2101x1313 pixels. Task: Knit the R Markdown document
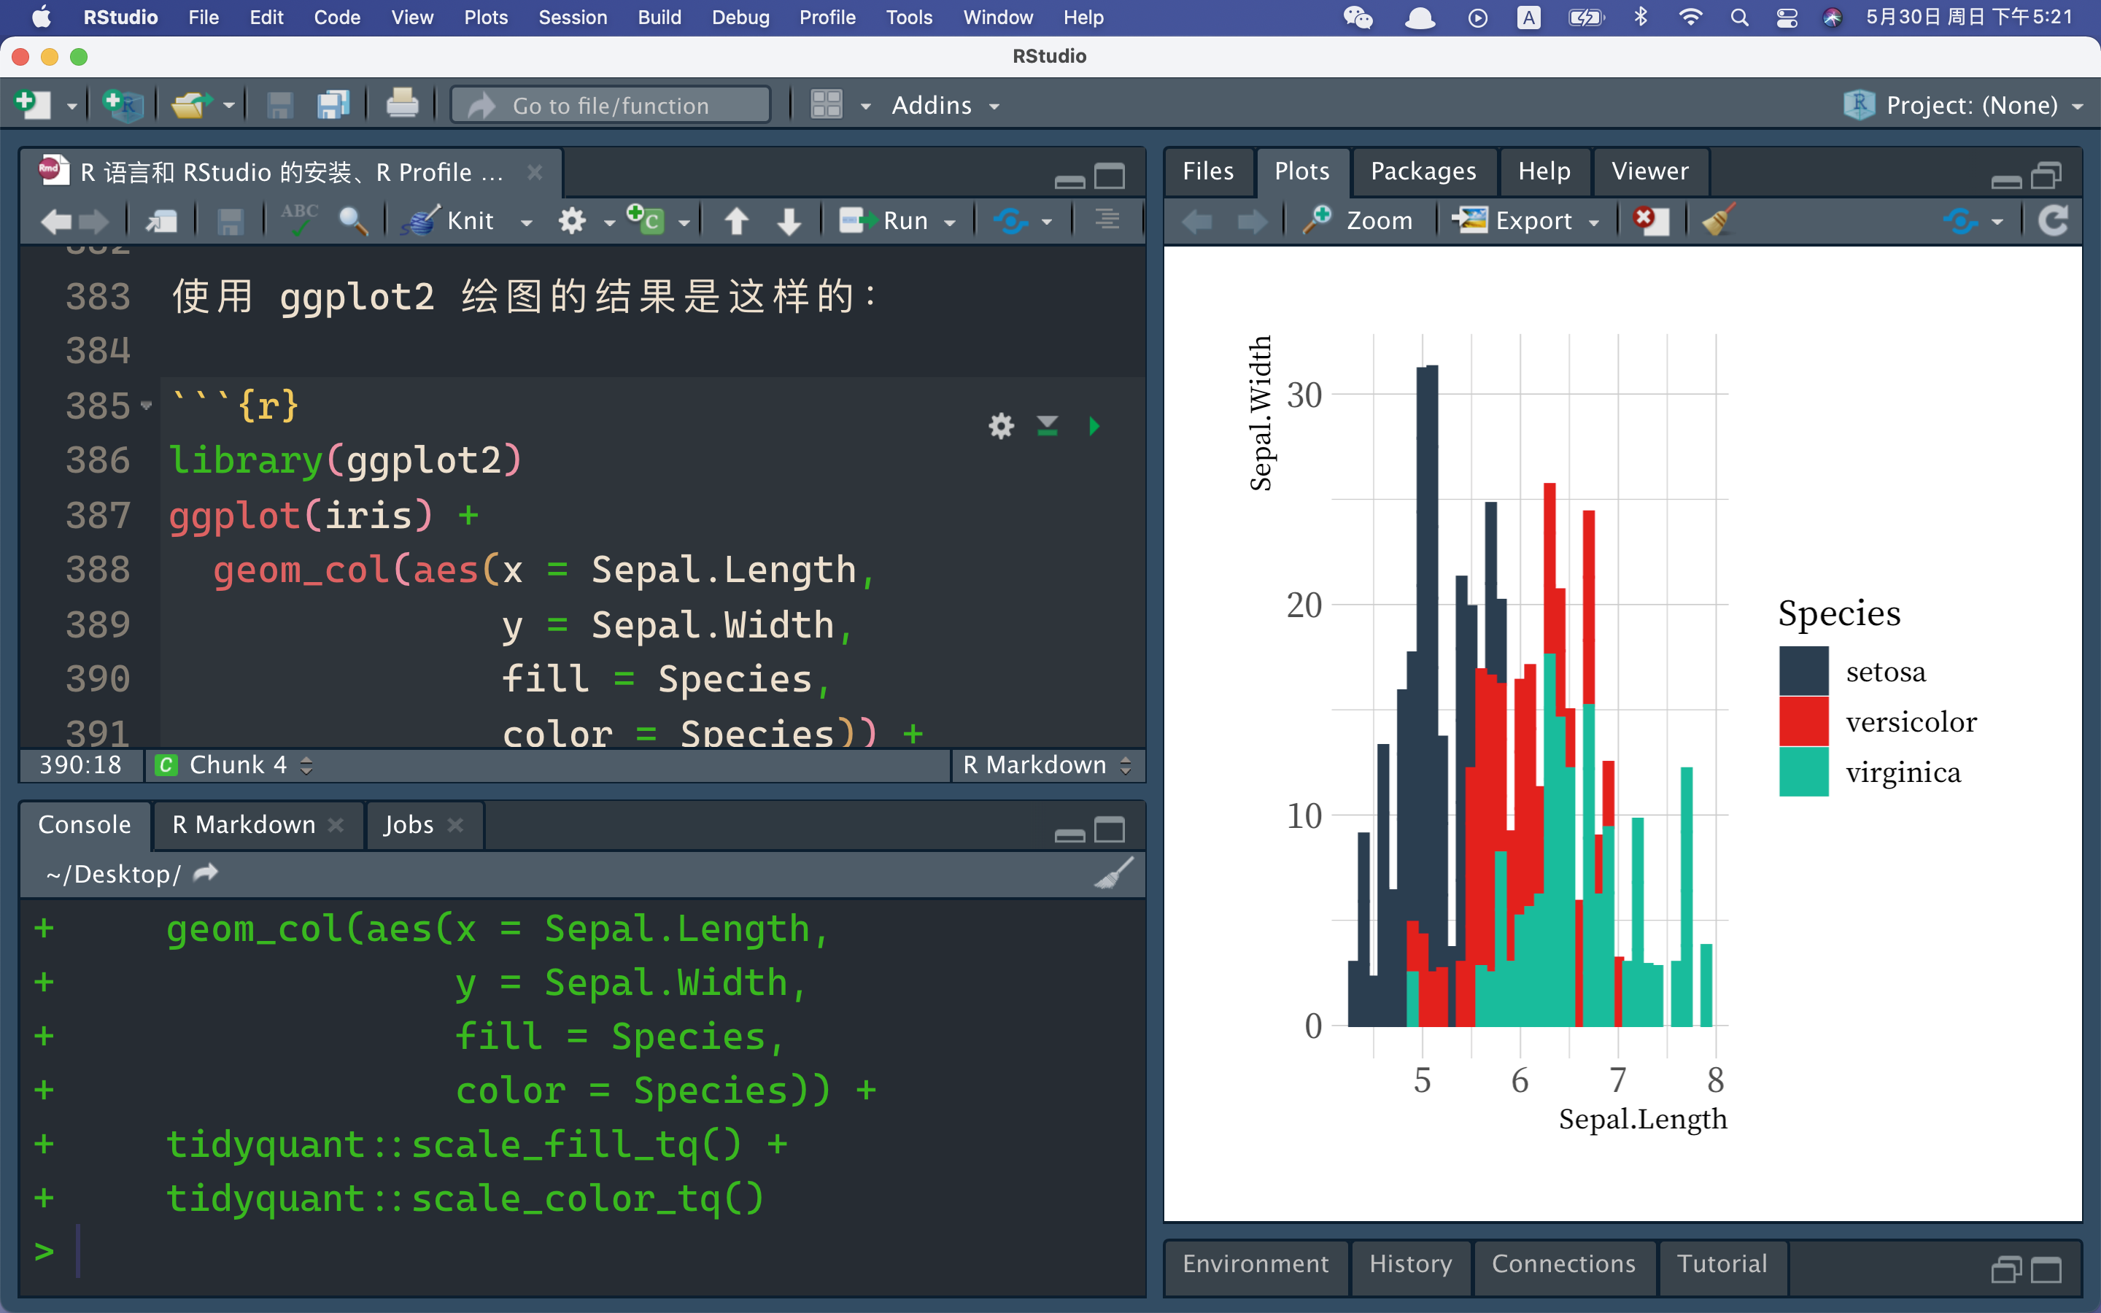pyautogui.click(x=448, y=220)
